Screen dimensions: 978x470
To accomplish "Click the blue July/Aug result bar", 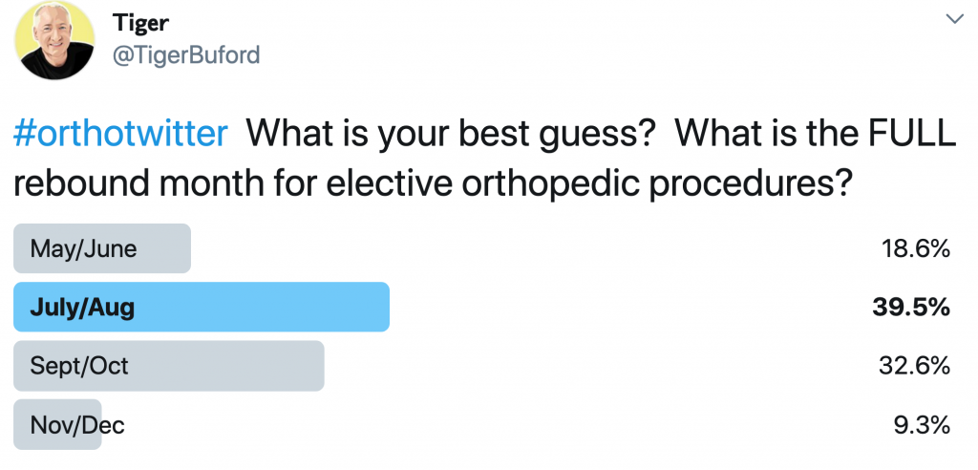I will click(x=202, y=307).
